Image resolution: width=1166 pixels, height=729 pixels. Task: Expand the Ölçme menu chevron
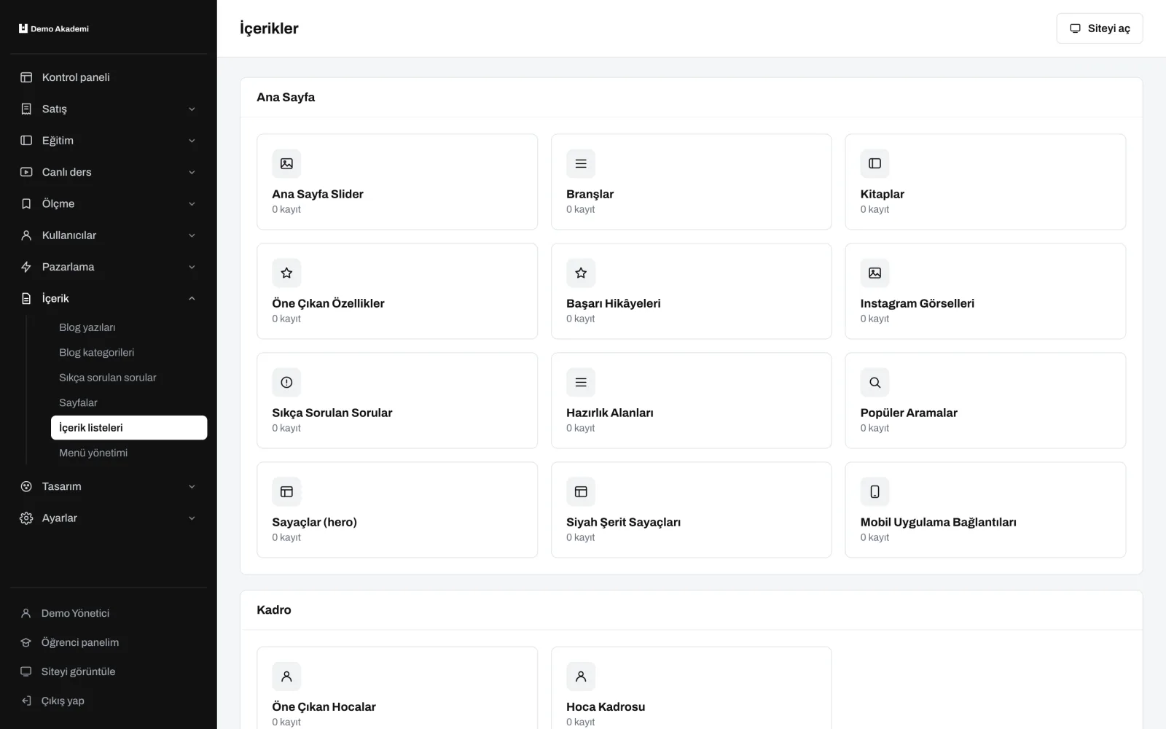tap(192, 204)
